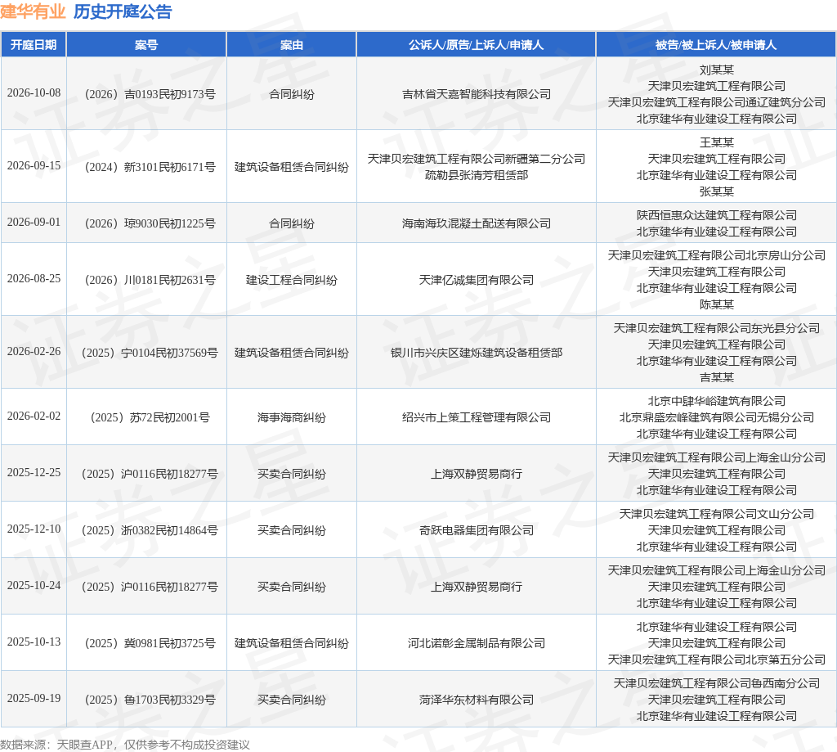Select case number (2026)吉0193民初9173号
This screenshot has width=837, height=752.
150,95
